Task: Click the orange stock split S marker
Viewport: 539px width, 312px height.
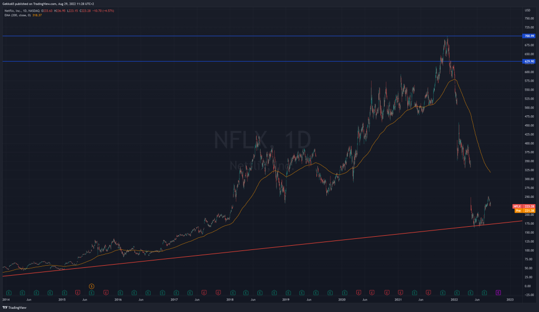Action: point(92,286)
